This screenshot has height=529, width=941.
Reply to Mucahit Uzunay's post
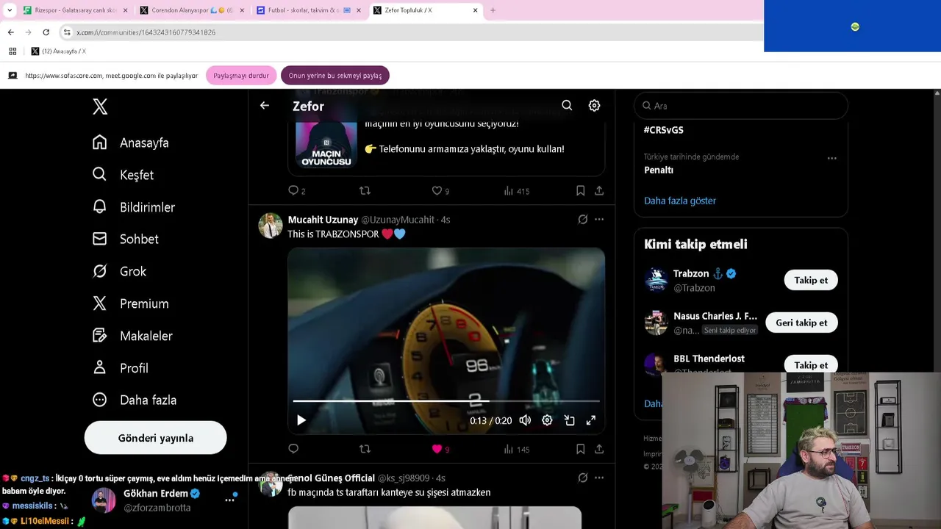(293, 449)
